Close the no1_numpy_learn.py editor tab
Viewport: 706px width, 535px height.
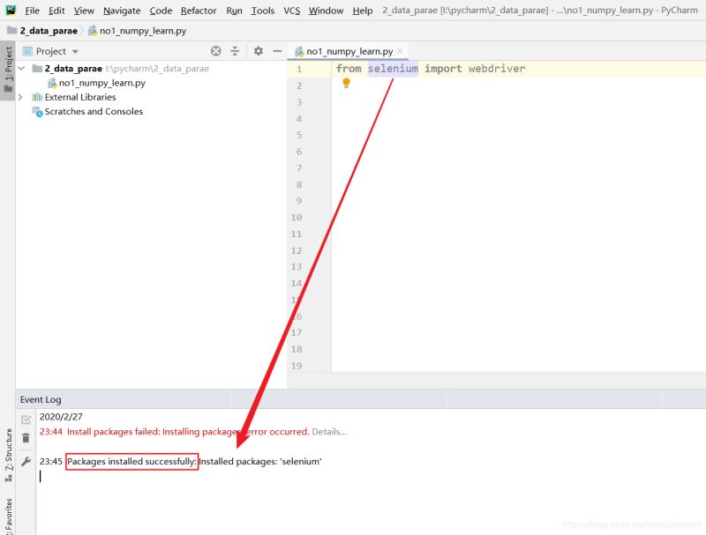point(400,52)
